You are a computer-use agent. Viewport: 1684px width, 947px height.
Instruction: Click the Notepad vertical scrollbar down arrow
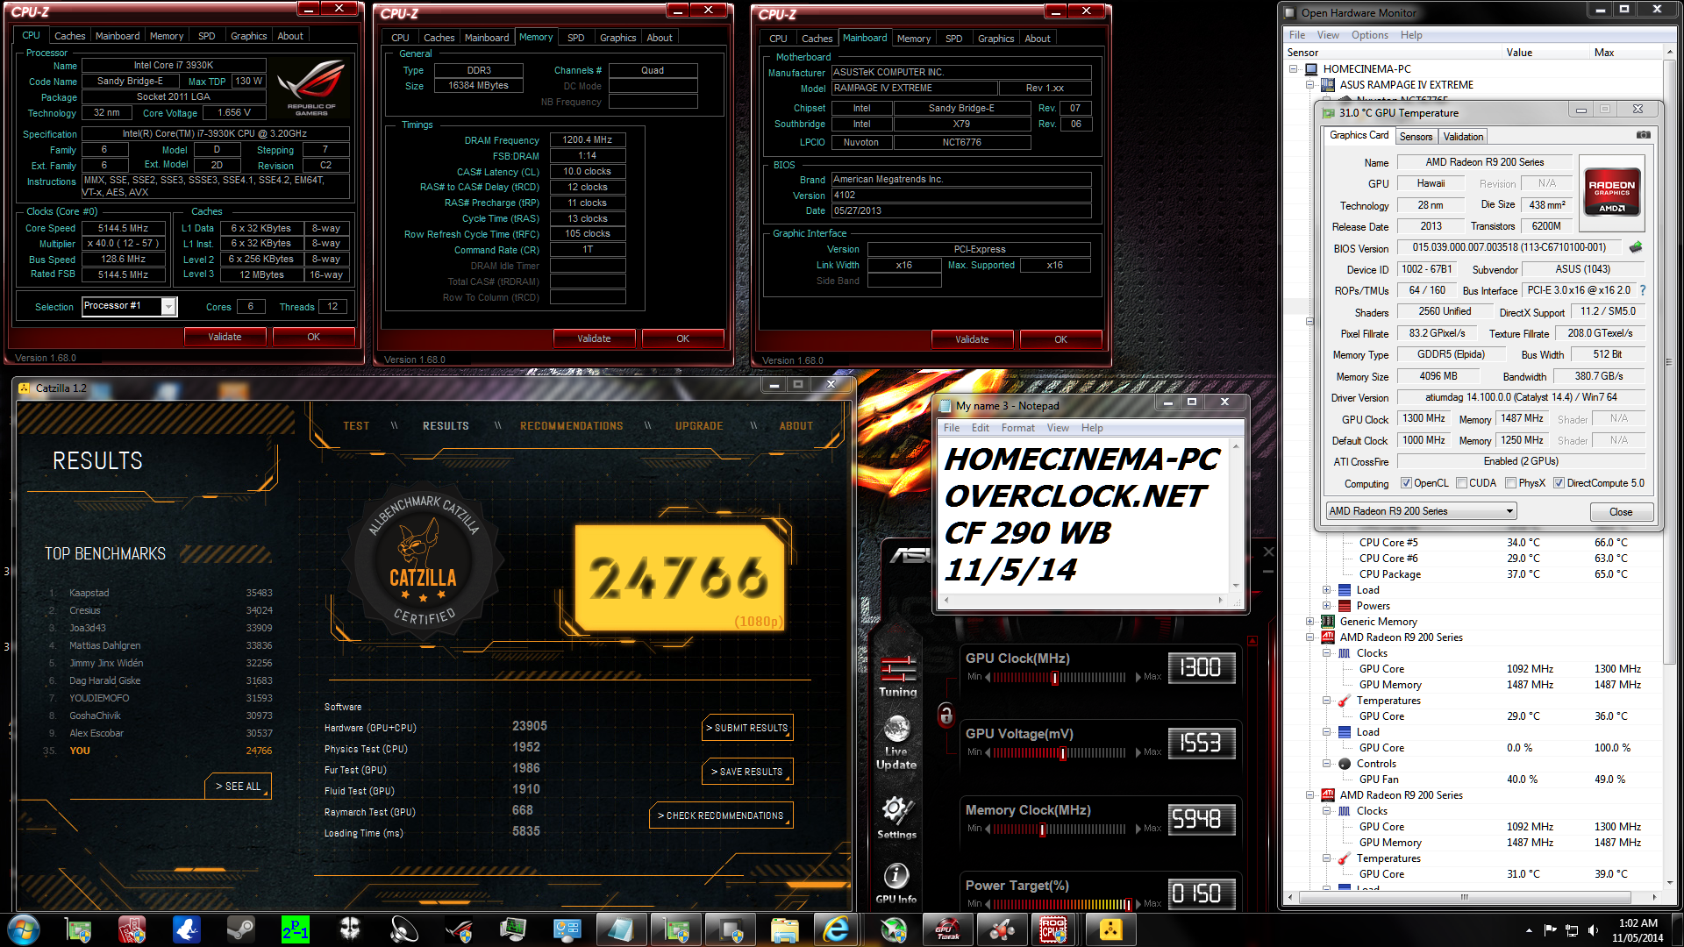1236,586
